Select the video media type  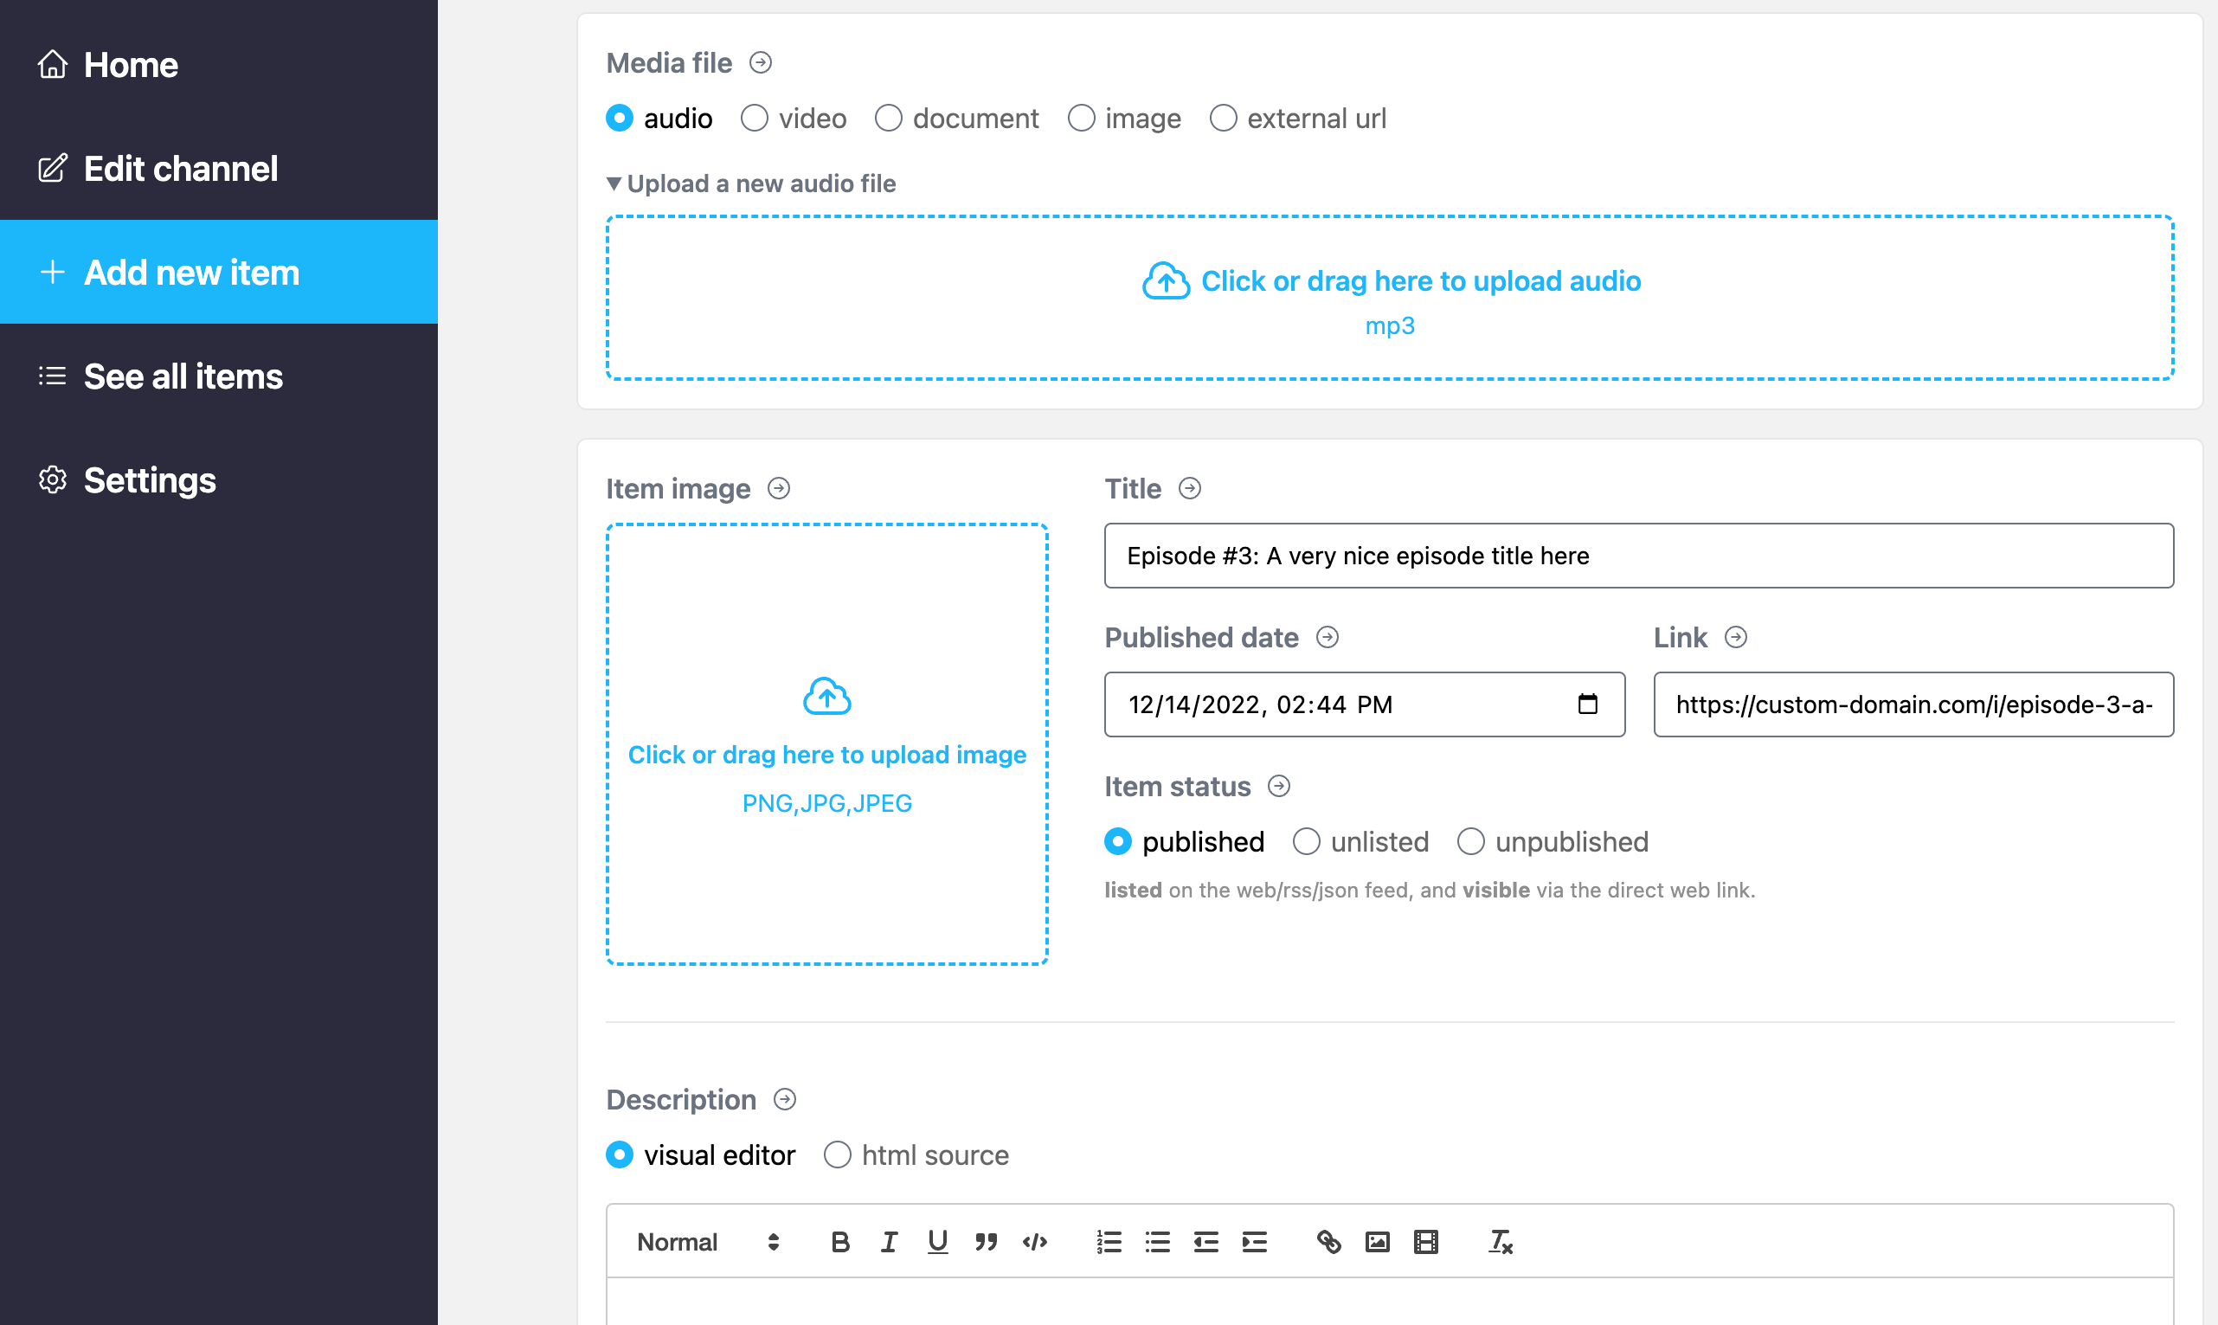pos(755,118)
